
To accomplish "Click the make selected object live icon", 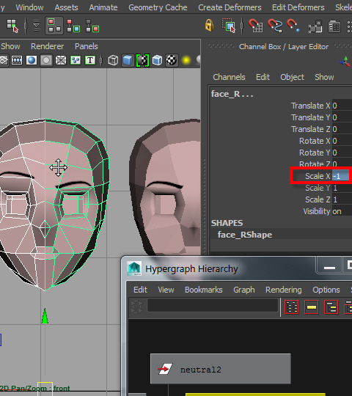I will pos(334,26).
